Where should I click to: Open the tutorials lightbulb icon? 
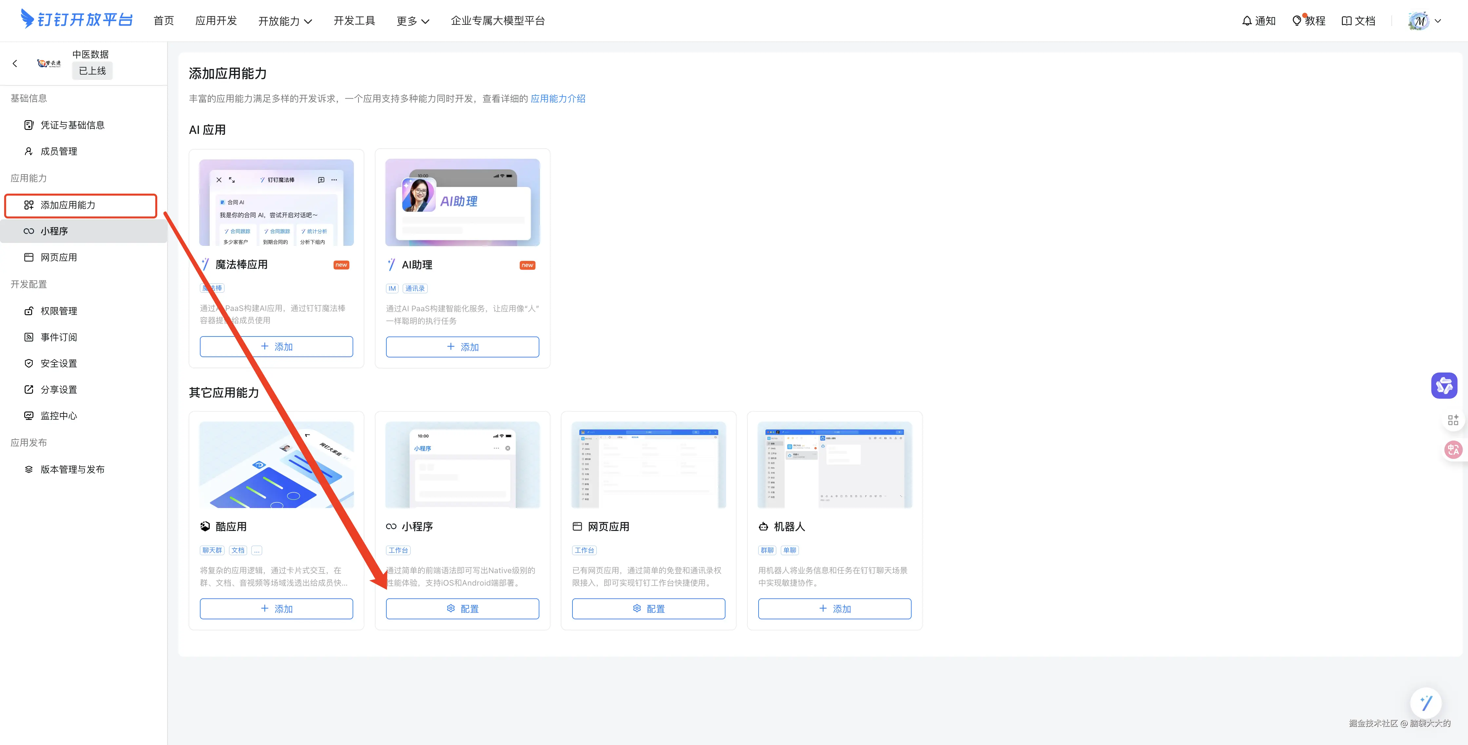(x=1297, y=21)
